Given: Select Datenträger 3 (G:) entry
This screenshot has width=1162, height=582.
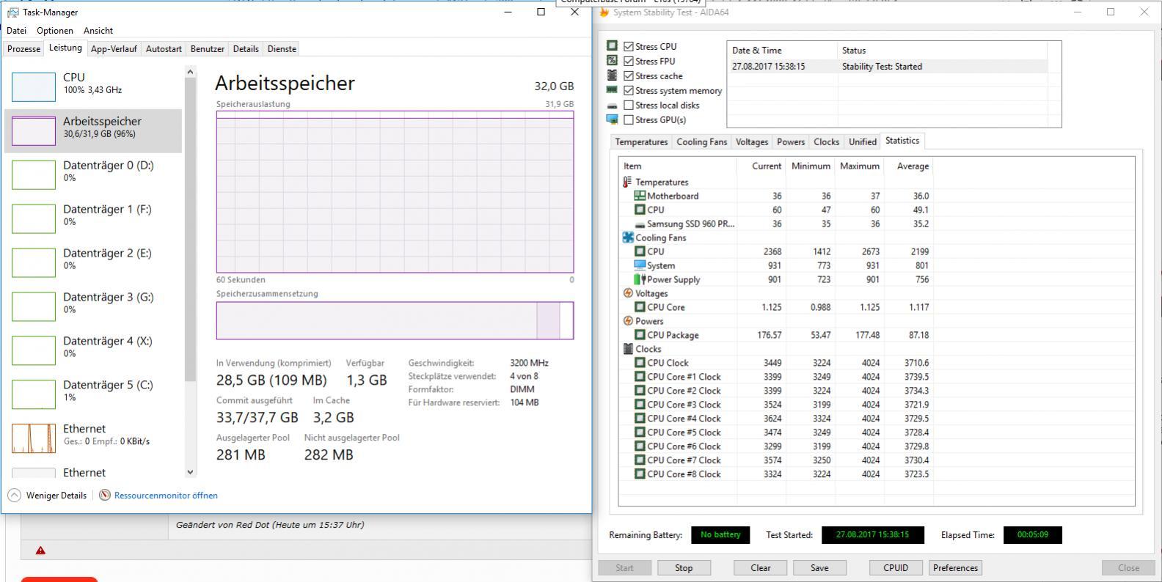Looking at the screenshot, I should (x=93, y=307).
